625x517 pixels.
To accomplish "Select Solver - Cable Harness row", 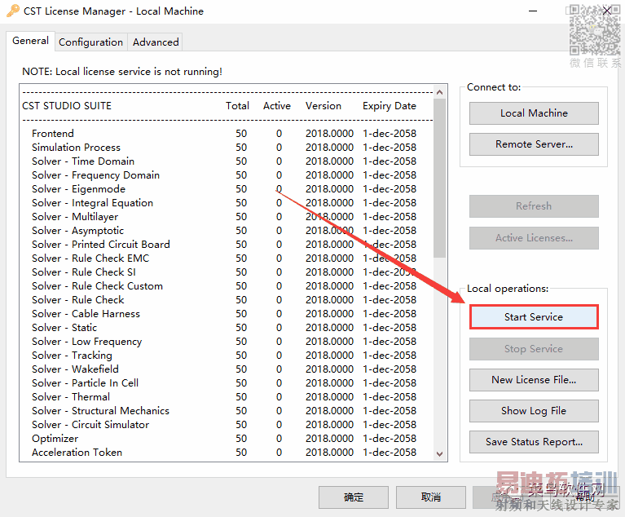I will pos(224,314).
